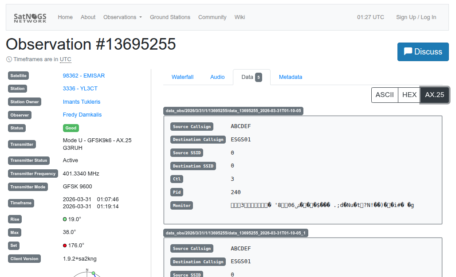Viewport: 456px width, 277px height.
Task: Expand the Observations dropdown menu
Action: pyautogui.click(x=122, y=17)
